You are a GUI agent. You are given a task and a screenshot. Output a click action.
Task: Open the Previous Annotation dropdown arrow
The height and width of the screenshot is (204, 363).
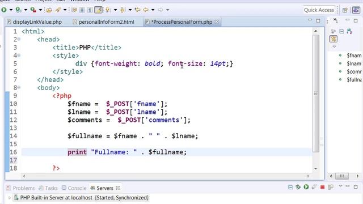(x=130, y=10)
